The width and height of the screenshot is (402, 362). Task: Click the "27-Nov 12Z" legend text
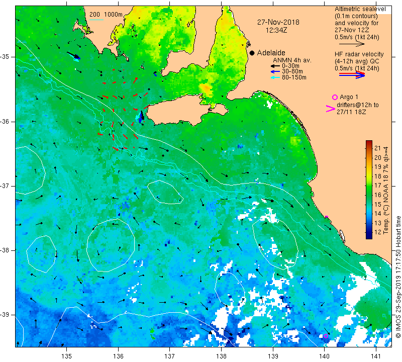(x=352, y=30)
